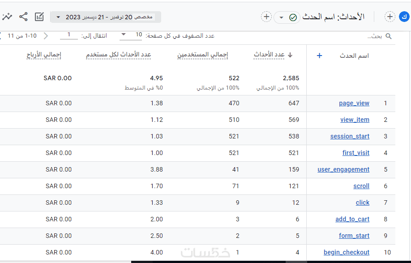Click the share report icon
411x263 pixels.
click(x=23, y=17)
